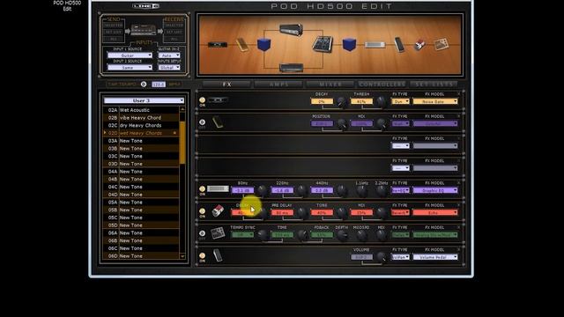Click the wah pedal icon in second FX row
The image size is (564, 317).
click(218, 122)
